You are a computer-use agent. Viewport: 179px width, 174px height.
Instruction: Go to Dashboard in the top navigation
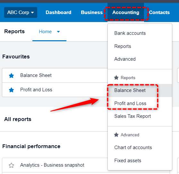(58, 12)
